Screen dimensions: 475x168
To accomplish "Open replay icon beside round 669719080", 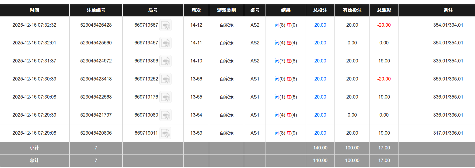I will 165,115.
